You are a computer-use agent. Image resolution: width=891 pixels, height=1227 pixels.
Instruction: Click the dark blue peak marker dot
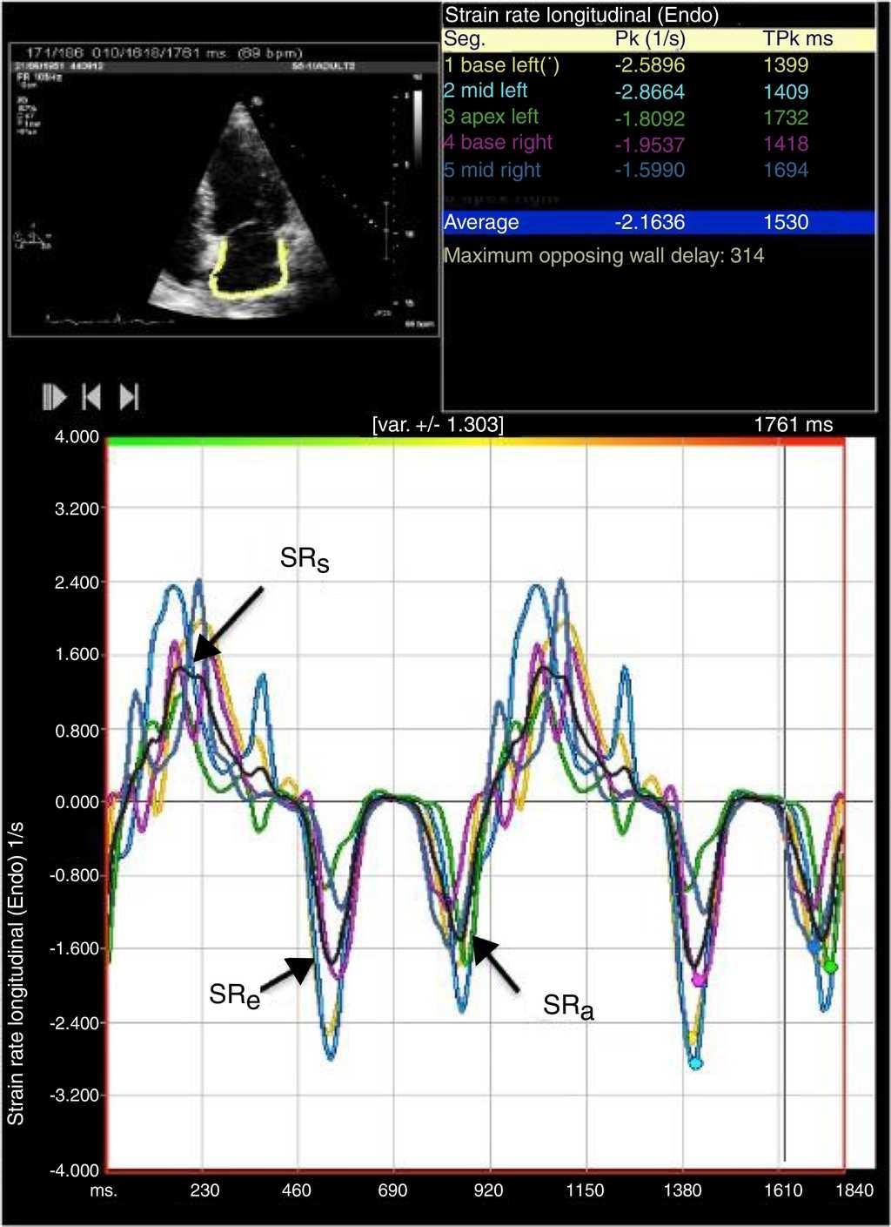(814, 946)
